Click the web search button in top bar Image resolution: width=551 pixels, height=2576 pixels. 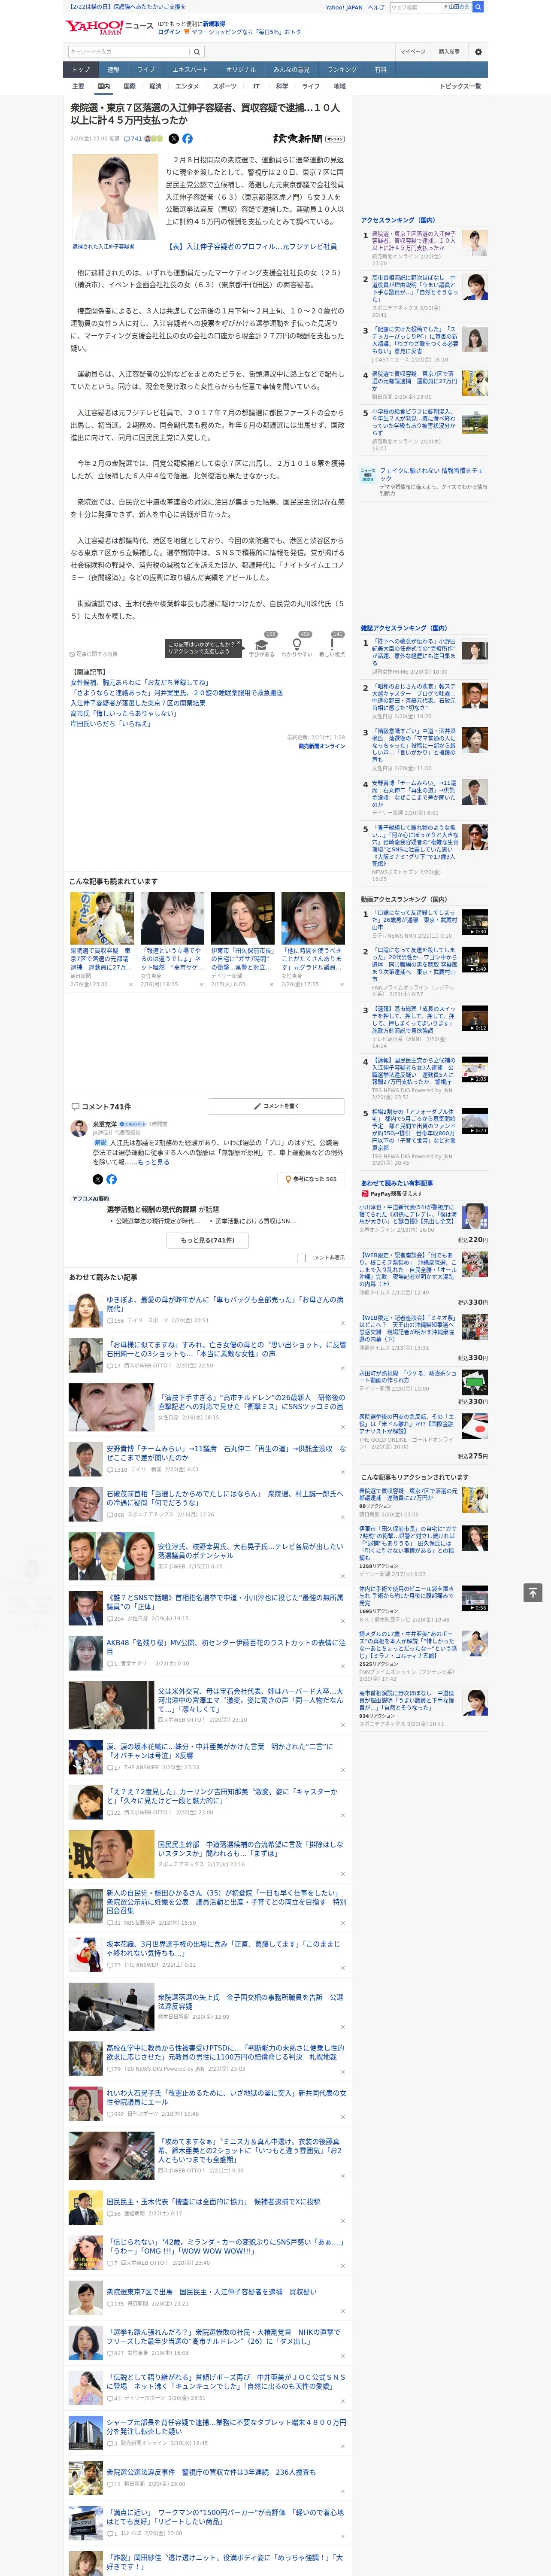(x=478, y=7)
